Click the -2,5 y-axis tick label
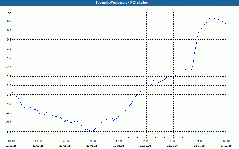Viewport: 239px width, 149px height. coord(9,76)
